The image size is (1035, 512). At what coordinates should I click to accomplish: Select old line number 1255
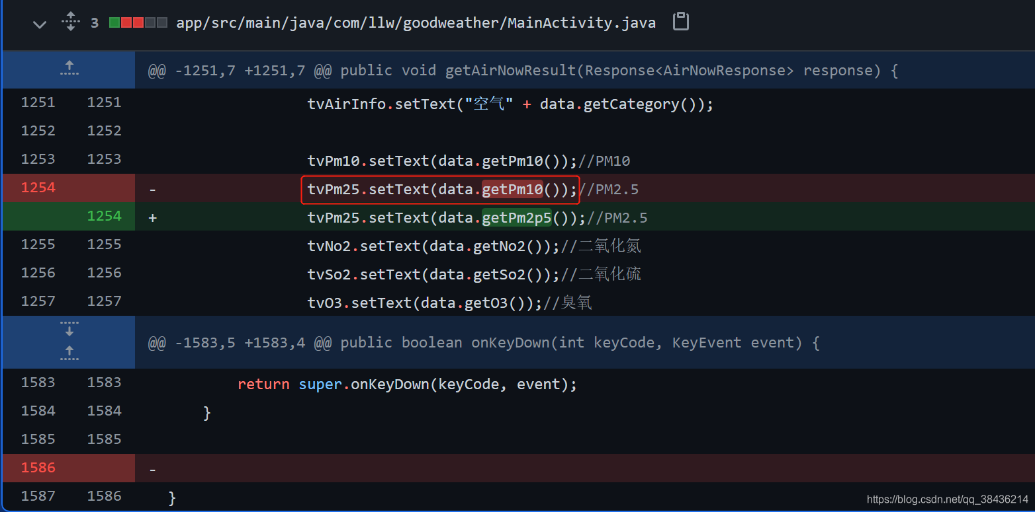[x=38, y=244]
